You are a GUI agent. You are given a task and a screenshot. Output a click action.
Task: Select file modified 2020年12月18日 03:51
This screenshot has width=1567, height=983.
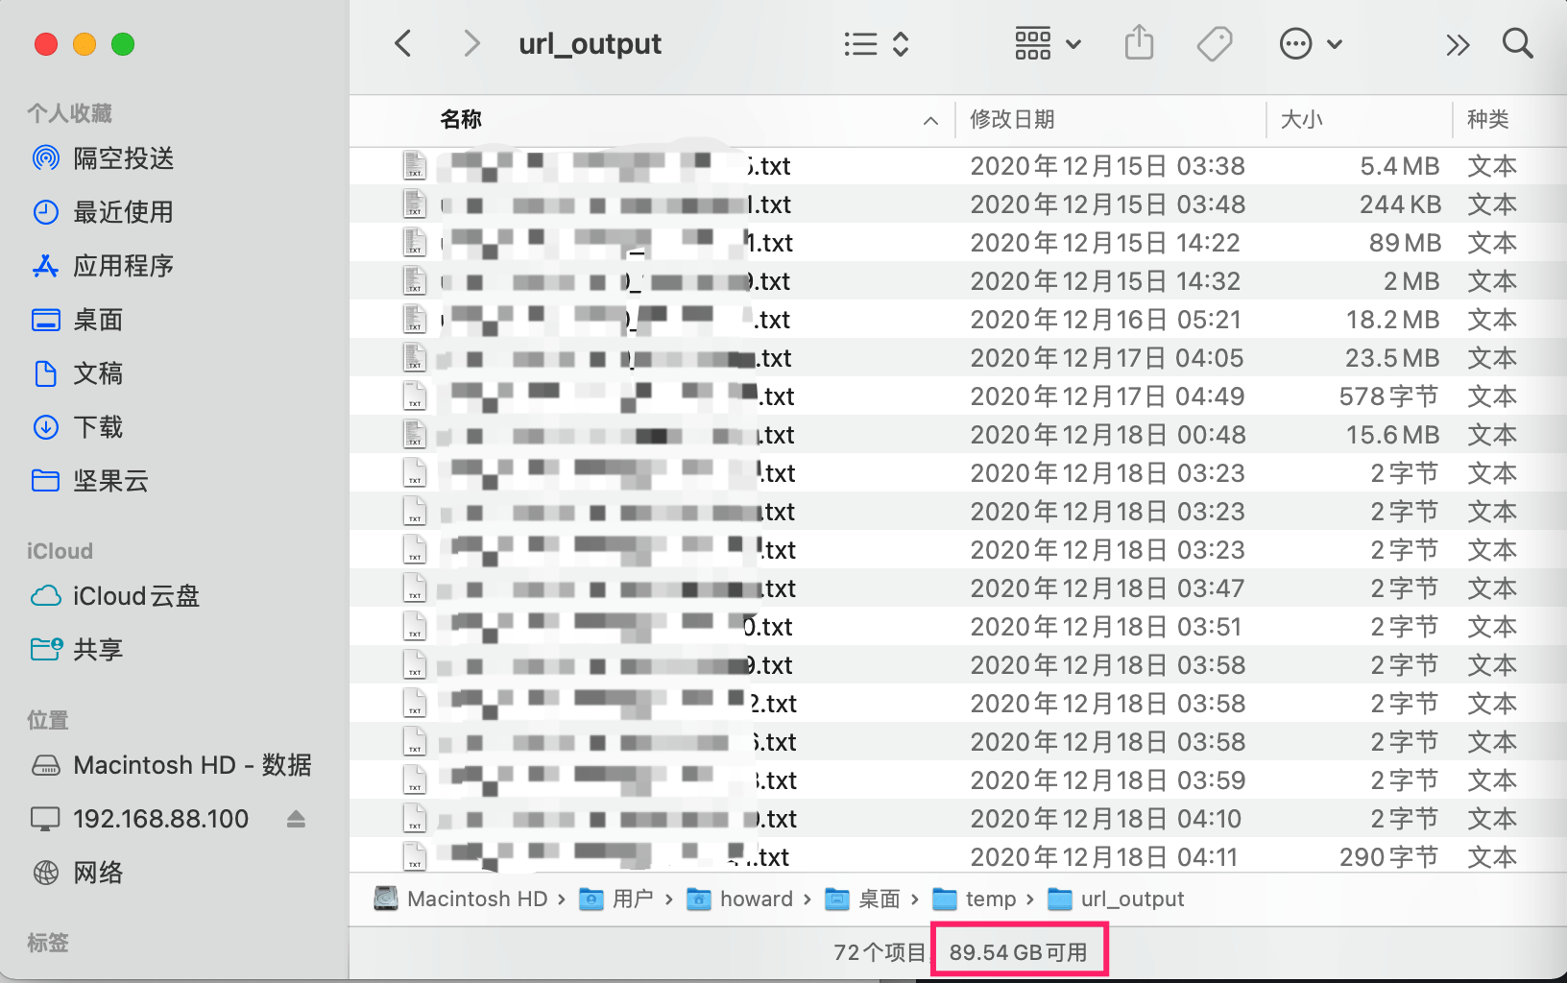click(x=958, y=627)
